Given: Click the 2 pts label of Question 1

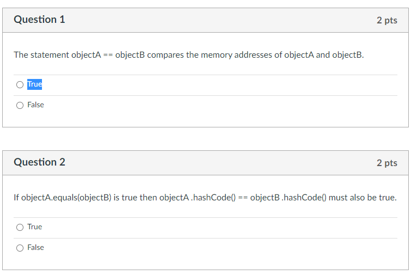Looking at the screenshot, I should click(386, 20).
